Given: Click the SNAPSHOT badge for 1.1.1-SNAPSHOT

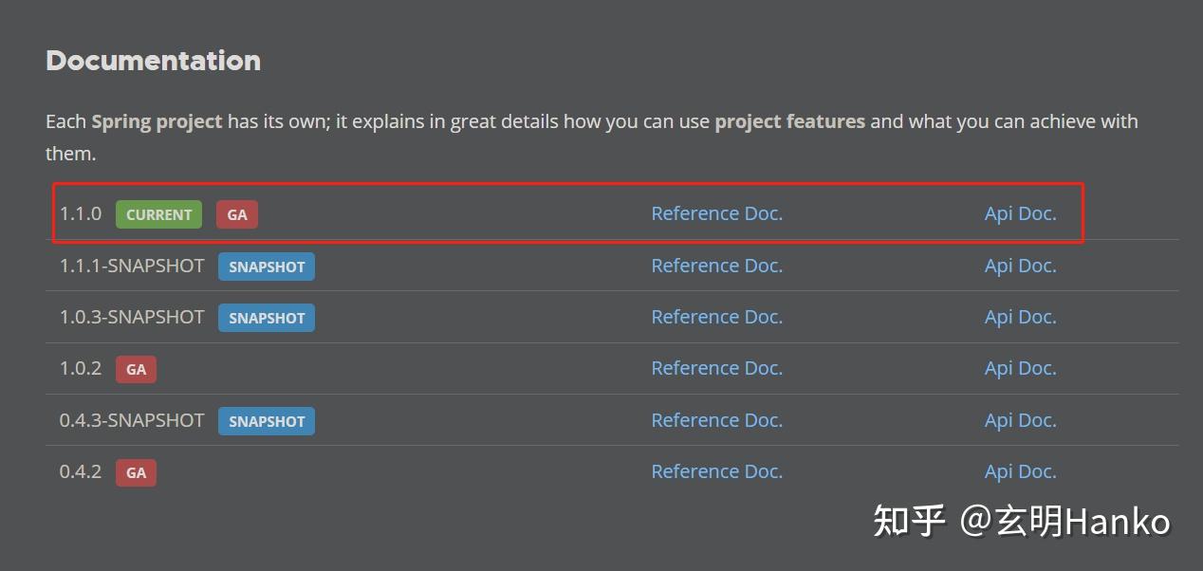Looking at the screenshot, I should coord(267,267).
